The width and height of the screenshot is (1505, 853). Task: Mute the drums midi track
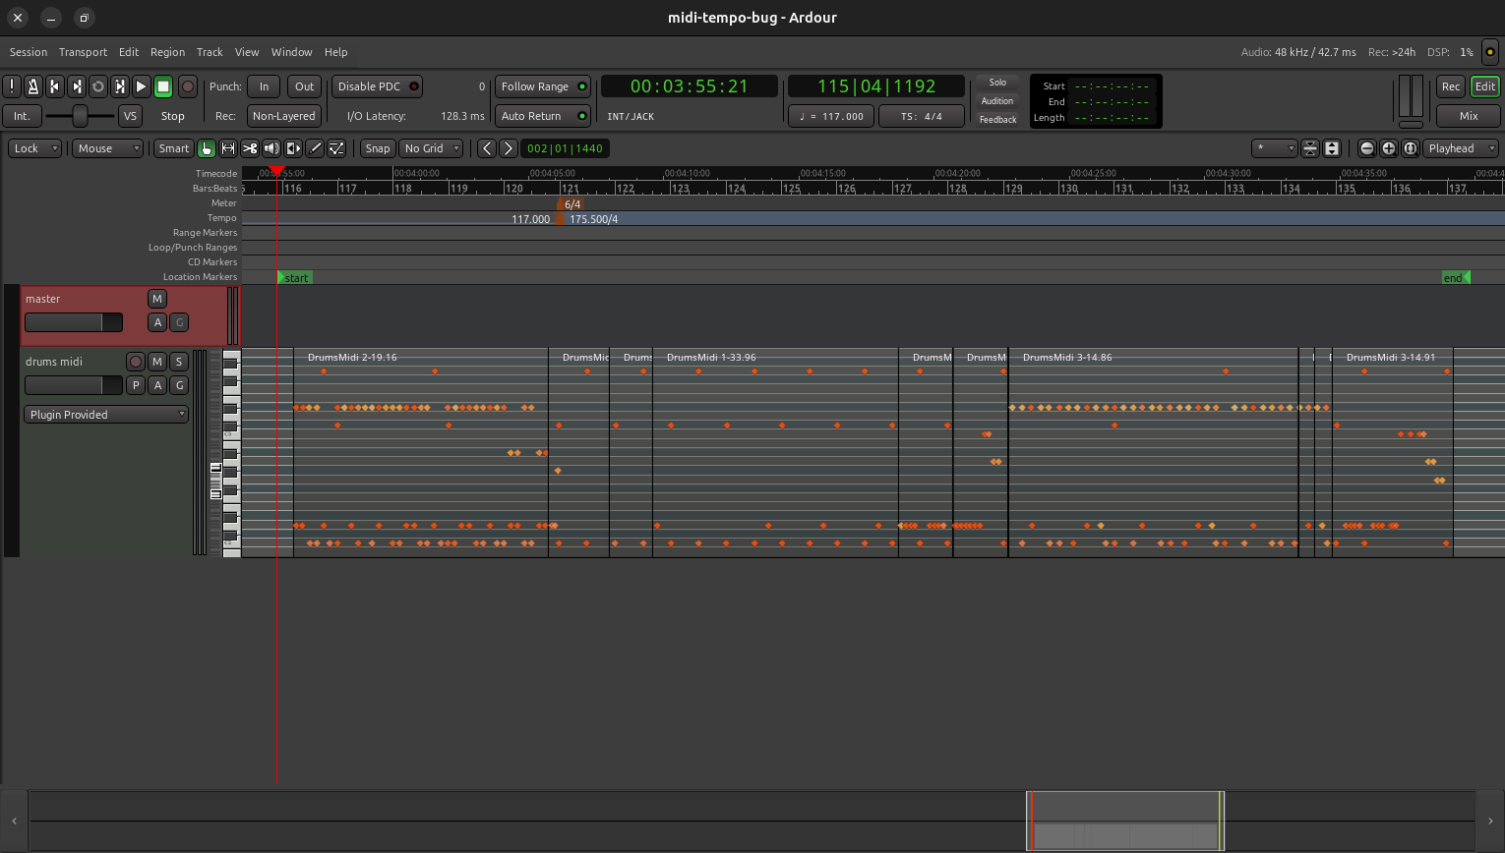(x=157, y=362)
